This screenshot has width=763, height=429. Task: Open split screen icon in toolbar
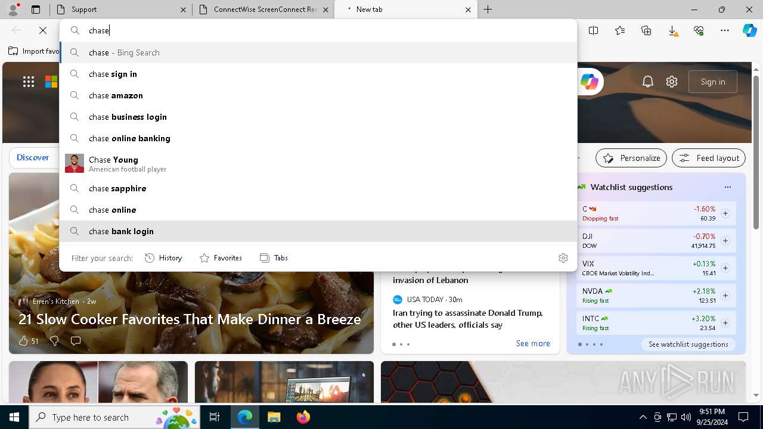coord(593,30)
